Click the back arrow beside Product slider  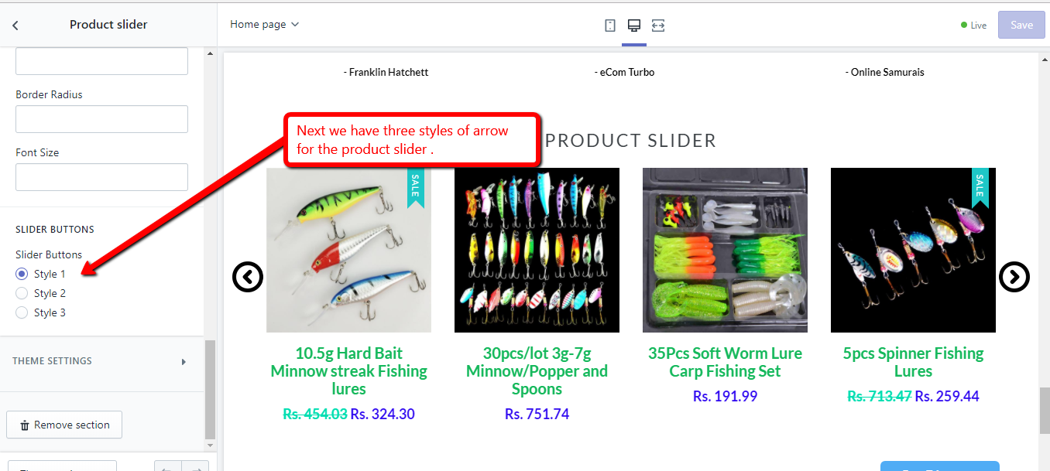point(15,25)
